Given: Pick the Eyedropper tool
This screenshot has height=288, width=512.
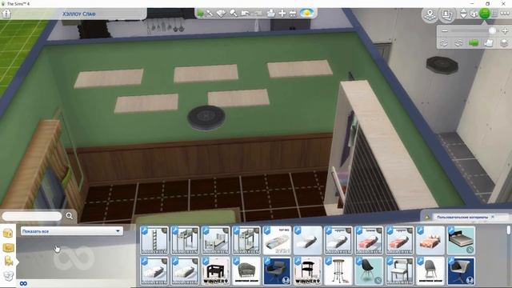Looking at the screenshot, I should pos(210,14).
